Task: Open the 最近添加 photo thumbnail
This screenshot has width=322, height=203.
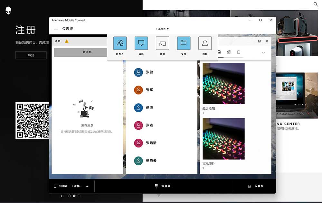Action: [223, 83]
